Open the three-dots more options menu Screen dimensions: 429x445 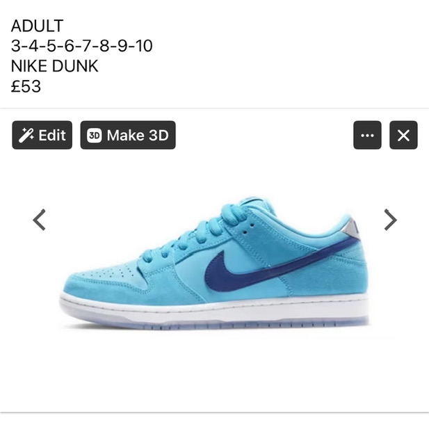[367, 135]
